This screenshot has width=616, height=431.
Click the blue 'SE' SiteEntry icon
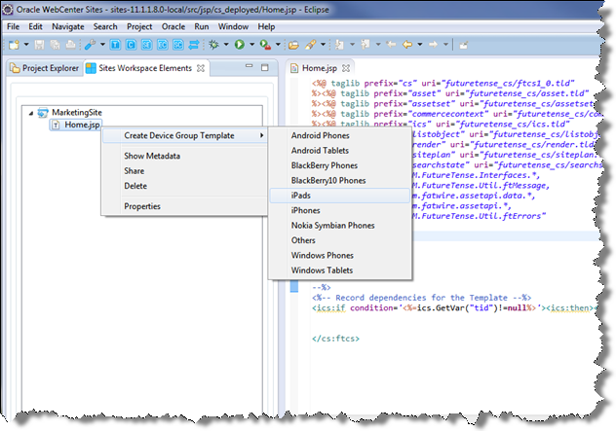click(x=146, y=45)
